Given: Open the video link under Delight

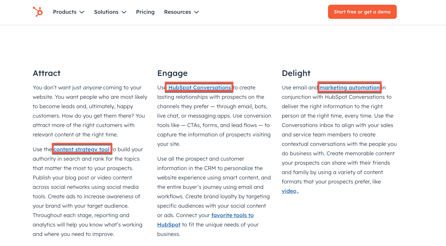Looking at the screenshot, I should [289, 191].
